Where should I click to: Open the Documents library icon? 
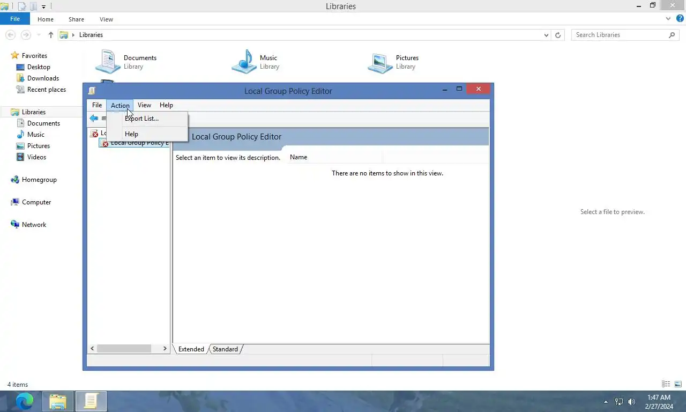tap(108, 62)
